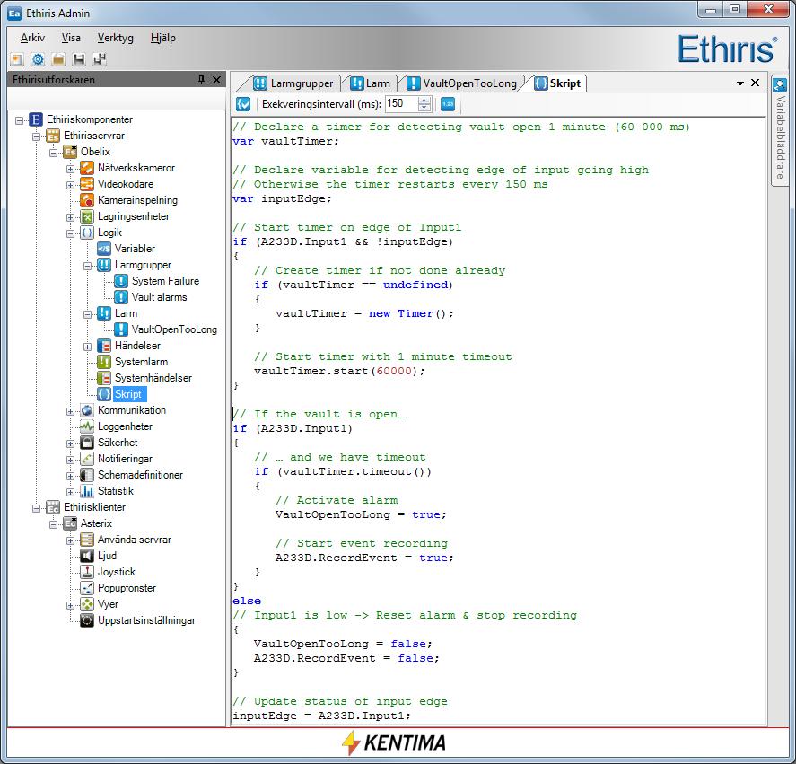Switch to the VaultOpenTooLong tab
796x764 pixels.
462,83
